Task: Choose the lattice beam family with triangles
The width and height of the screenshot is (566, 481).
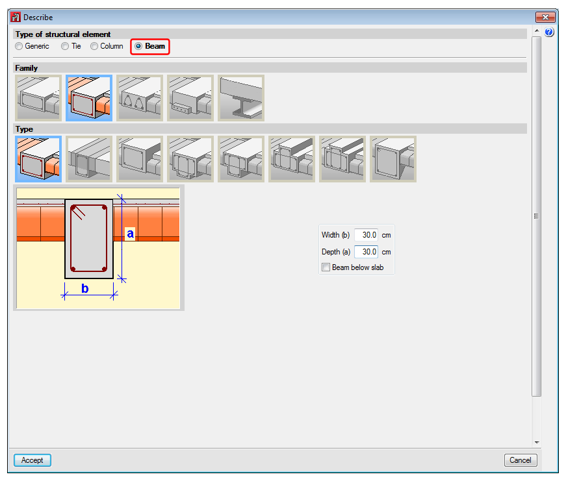Action: [x=140, y=98]
